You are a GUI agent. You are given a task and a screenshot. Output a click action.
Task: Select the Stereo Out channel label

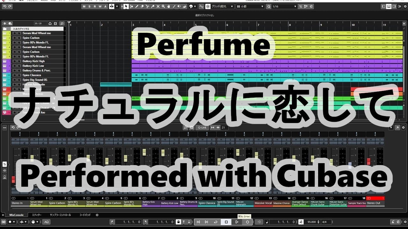click(x=375, y=203)
